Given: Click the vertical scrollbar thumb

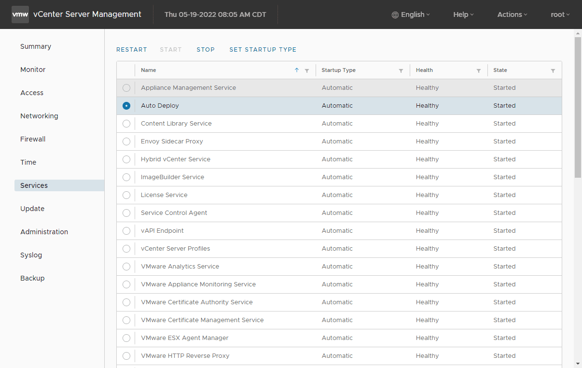Looking at the screenshot, I should pos(578,106).
